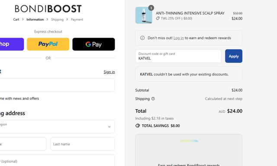Focus the contact email input field
The image size is (277, 166).
(x=57, y=85)
